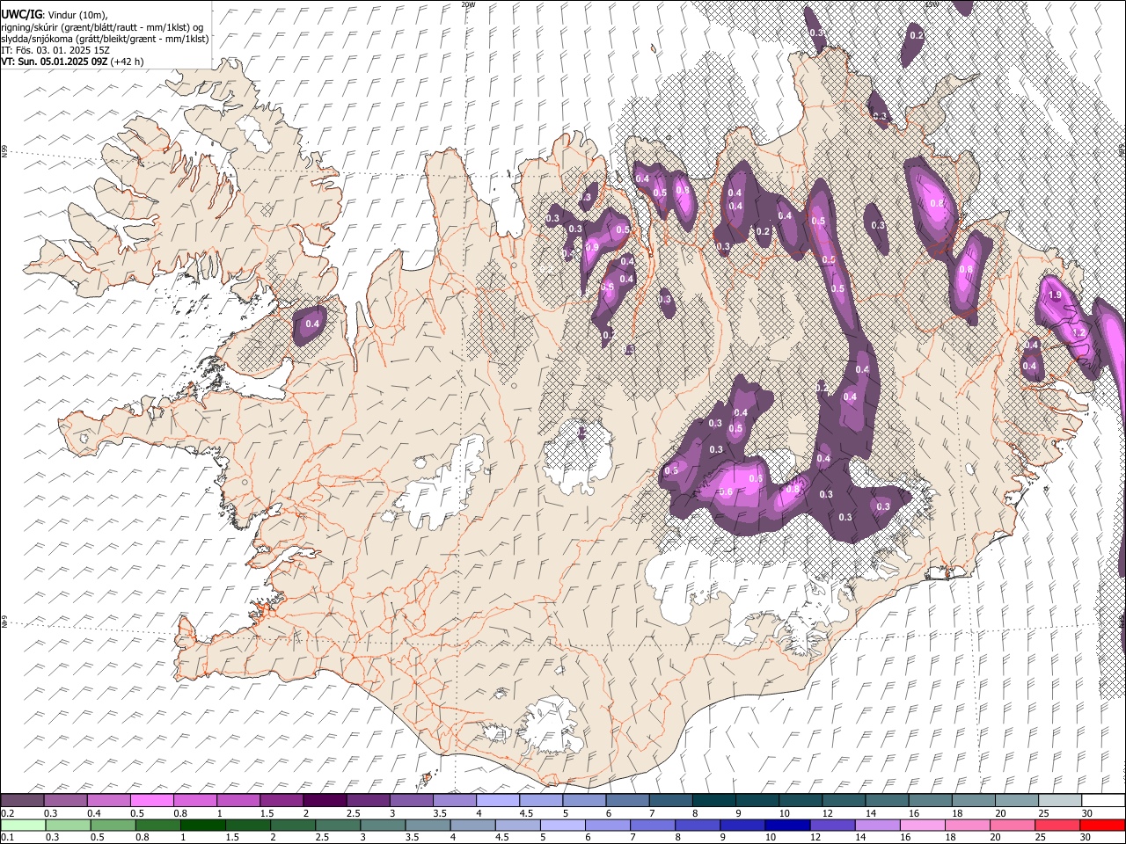Select the upper legend swatch starting at 0.3

(65, 800)
